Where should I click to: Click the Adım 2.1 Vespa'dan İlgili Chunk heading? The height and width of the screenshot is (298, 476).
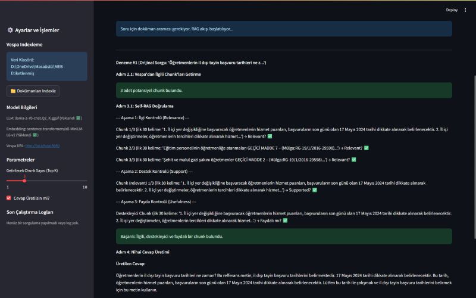coord(158,74)
